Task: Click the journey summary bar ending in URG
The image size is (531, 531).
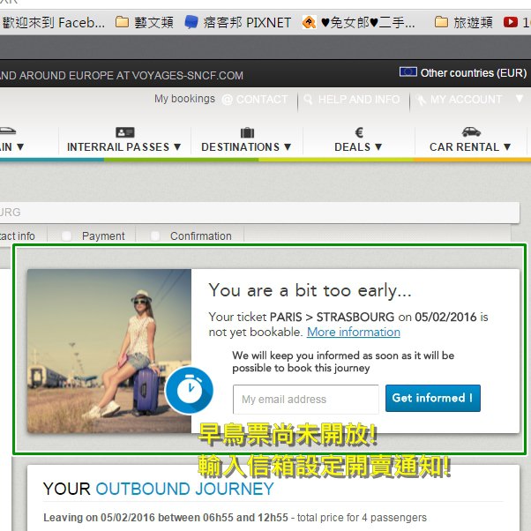Action: click(x=259, y=213)
